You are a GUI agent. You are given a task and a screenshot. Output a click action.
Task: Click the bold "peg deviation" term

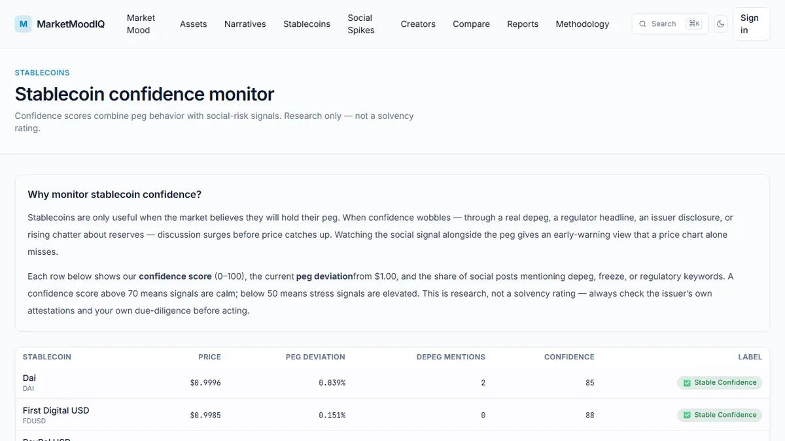click(324, 276)
